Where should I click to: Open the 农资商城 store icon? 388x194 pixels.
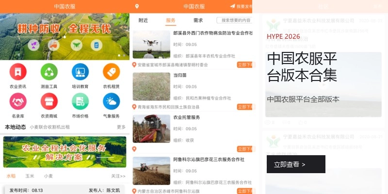coord(49,101)
